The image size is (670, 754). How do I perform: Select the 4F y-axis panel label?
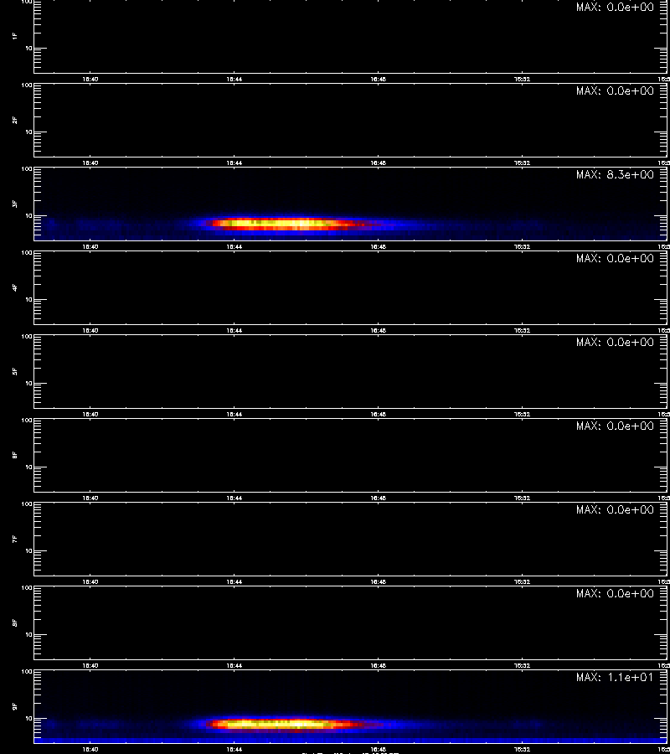(x=15, y=287)
